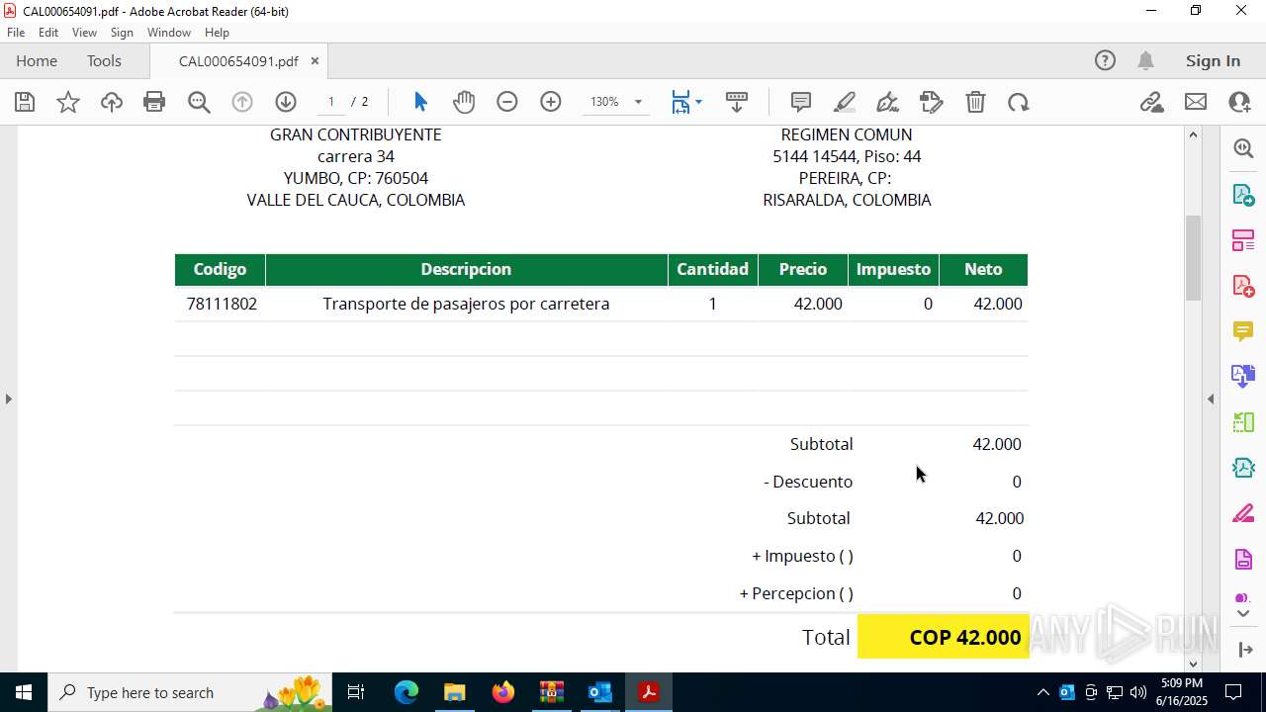This screenshot has width=1266, height=712.
Task: Open the search magnifier in right pane
Action: (1243, 148)
